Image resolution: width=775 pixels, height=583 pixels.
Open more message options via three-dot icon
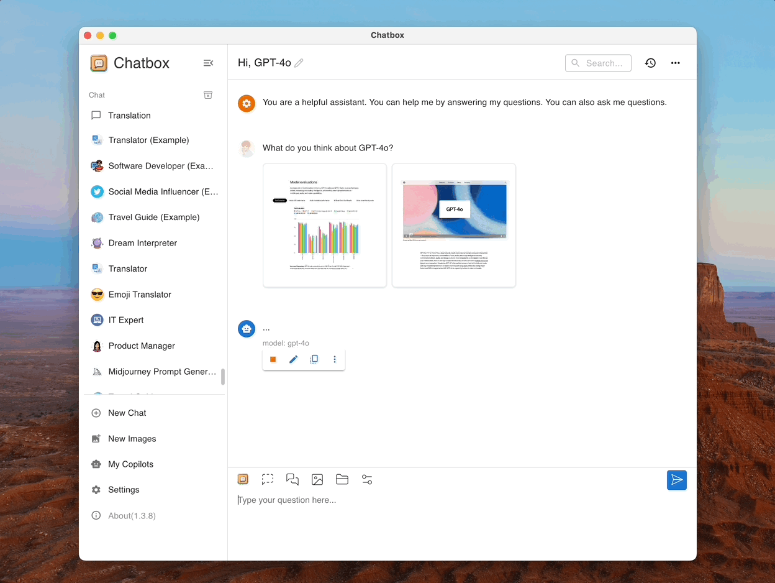click(x=334, y=359)
